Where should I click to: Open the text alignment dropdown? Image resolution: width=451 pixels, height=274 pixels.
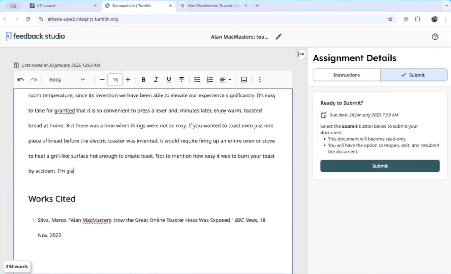225,80
